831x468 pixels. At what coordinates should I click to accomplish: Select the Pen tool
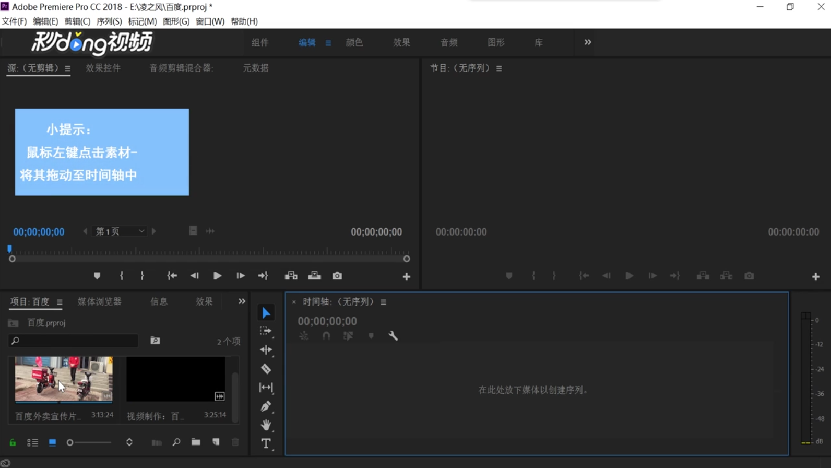tap(266, 406)
